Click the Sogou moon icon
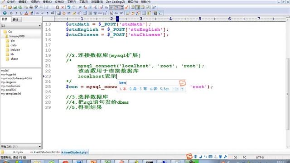Screen dimensions: 290x163 pos(200,157)
